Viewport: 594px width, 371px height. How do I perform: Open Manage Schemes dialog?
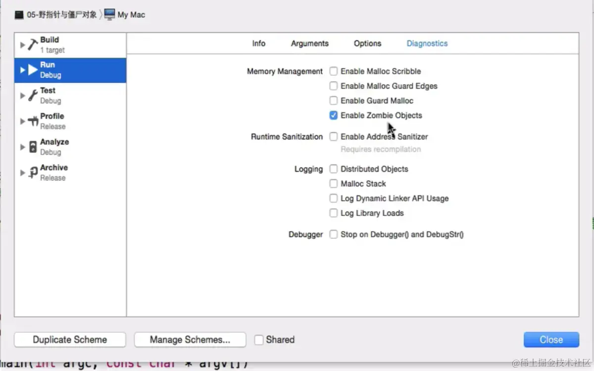(x=190, y=340)
